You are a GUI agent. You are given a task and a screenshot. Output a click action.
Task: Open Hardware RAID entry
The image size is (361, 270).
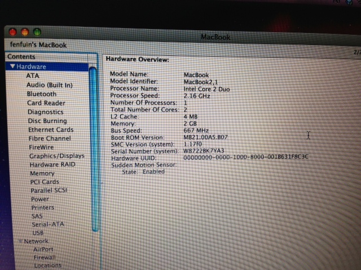tap(52, 165)
